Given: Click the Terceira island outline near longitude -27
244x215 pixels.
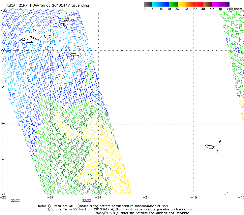Looking at the screenshot, I should click(x=47, y=36).
